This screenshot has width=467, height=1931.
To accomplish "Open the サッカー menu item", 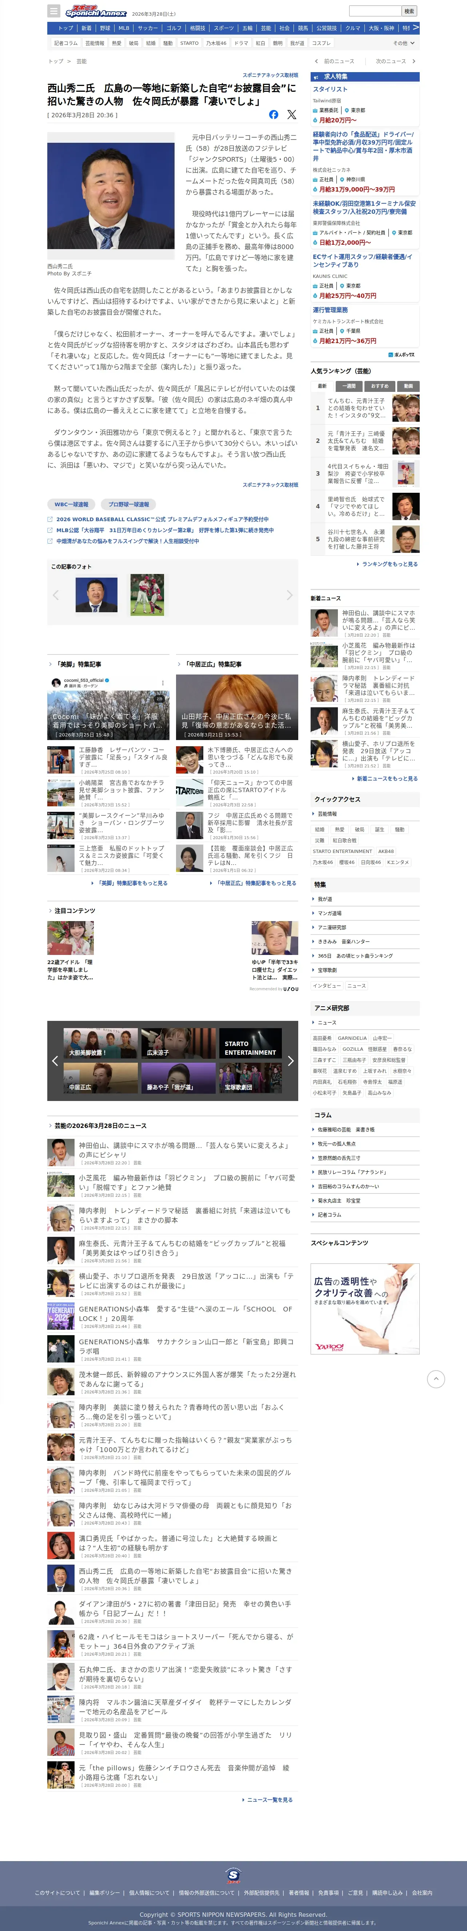I will pyautogui.click(x=148, y=28).
